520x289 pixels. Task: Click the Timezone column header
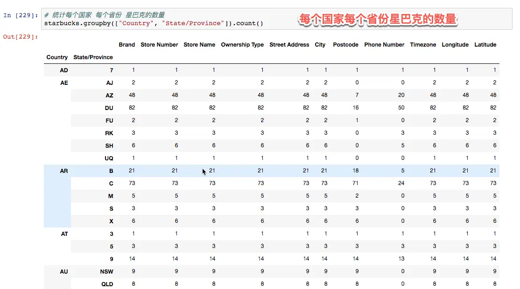click(x=423, y=45)
